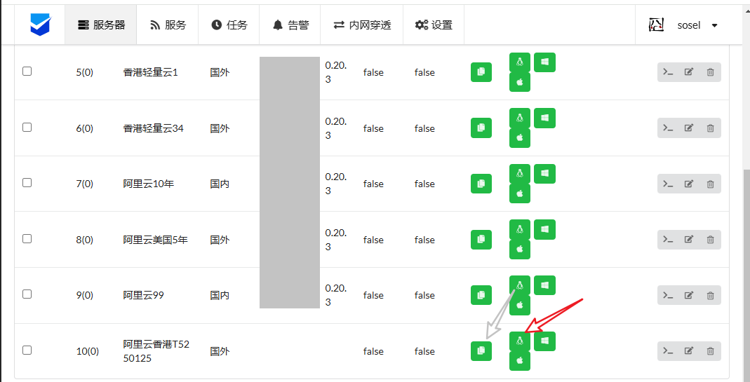Click Linux install icon for 阿里云香港T5250125

(520, 341)
